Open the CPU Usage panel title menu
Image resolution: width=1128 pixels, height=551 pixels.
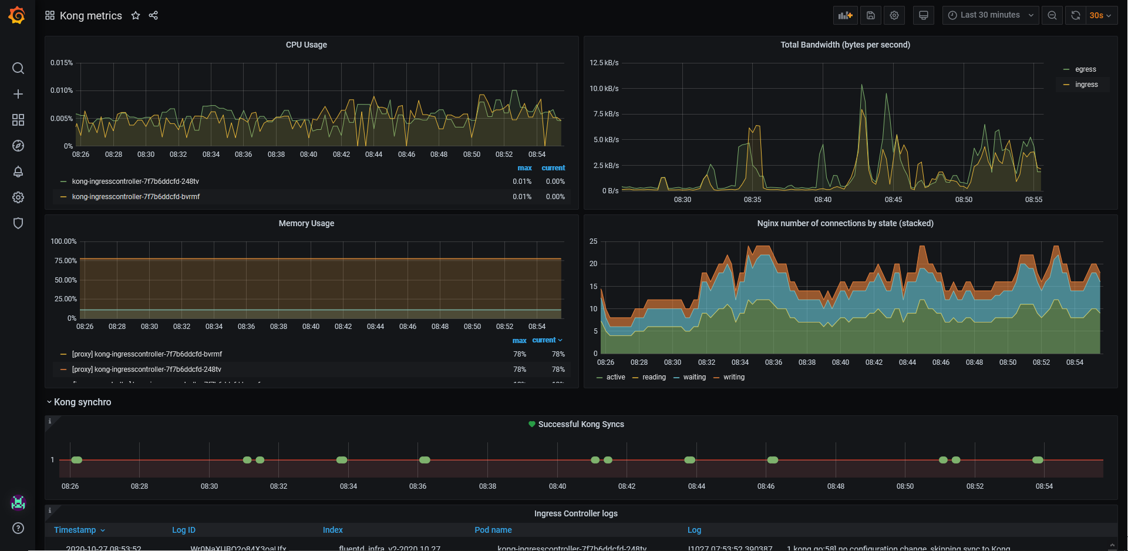306,45
